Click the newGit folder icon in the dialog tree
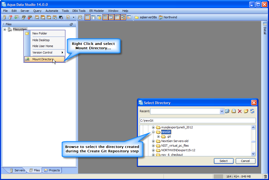This screenshot has width=269, height=180. pos(158,132)
